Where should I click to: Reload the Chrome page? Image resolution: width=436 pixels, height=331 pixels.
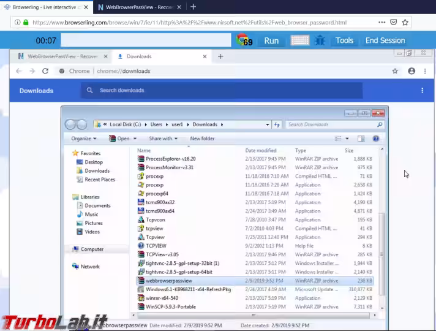(x=45, y=71)
